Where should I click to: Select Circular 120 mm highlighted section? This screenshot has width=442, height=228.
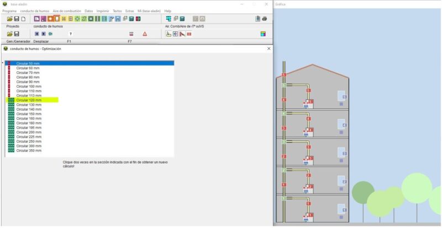click(28, 100)
